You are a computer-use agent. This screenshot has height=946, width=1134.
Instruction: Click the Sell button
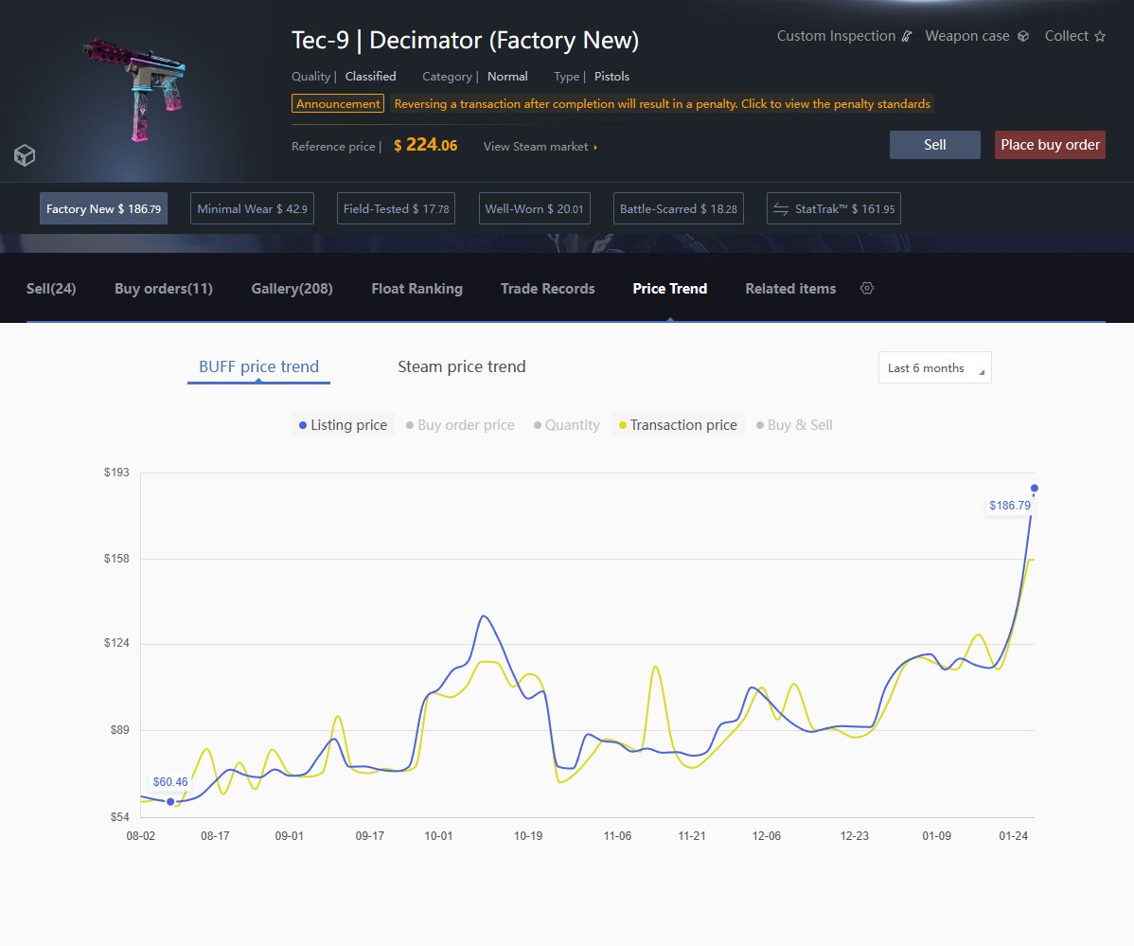tap(934, 145)
